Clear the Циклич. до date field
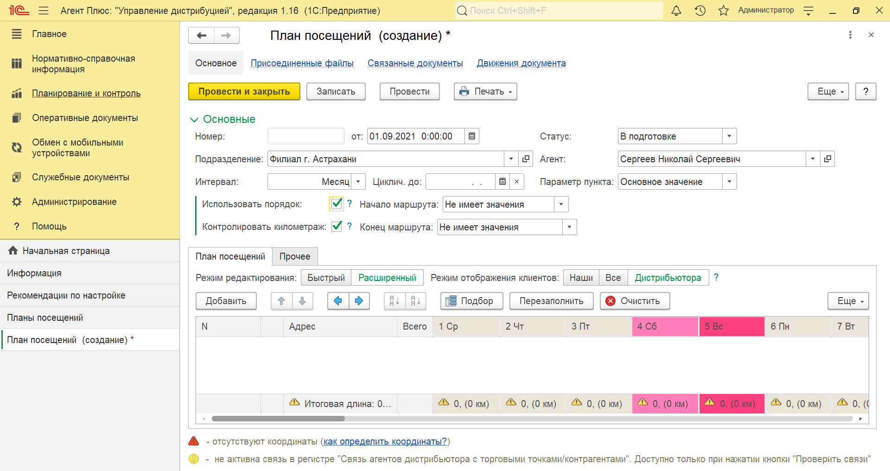890x471 pixels. 516,182
